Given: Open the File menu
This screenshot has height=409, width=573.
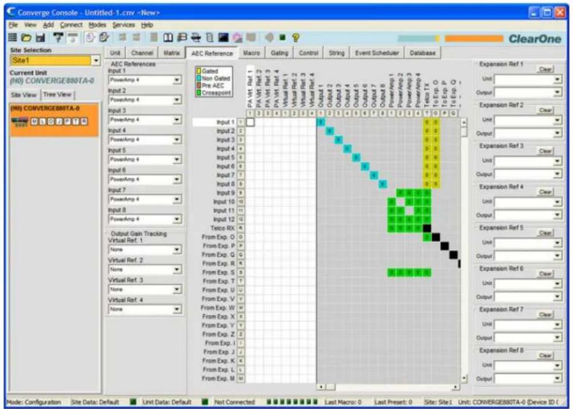Looking at the screenshot, I should point(13,25).
